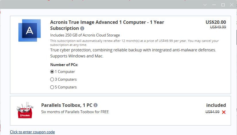237x135 pixels.
Task: Pick the 5 Computers option
Action: pyautogui.click(x=52, y=87)
